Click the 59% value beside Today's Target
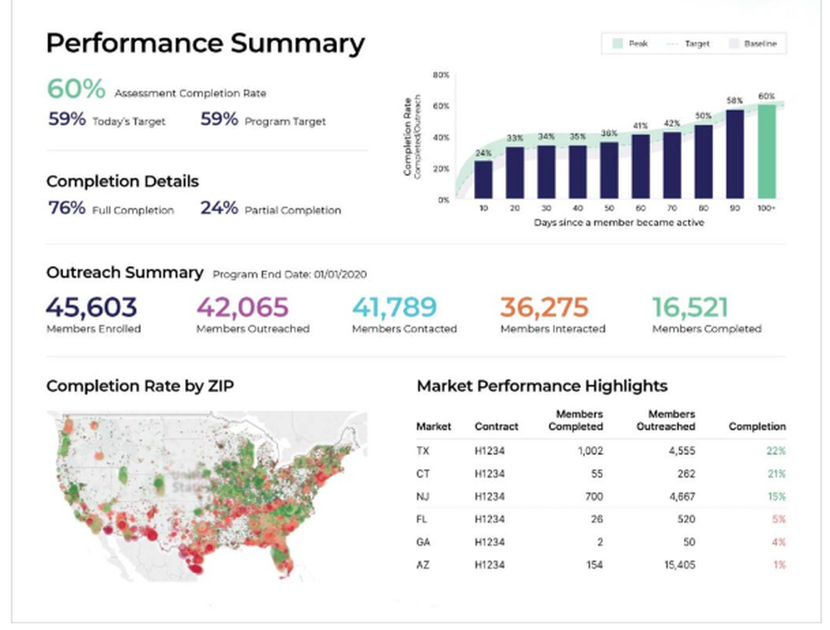 click(66, 119)
